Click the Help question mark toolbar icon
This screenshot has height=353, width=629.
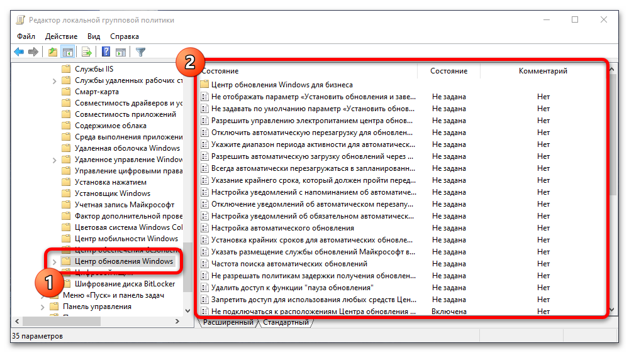tap(106, 52)
